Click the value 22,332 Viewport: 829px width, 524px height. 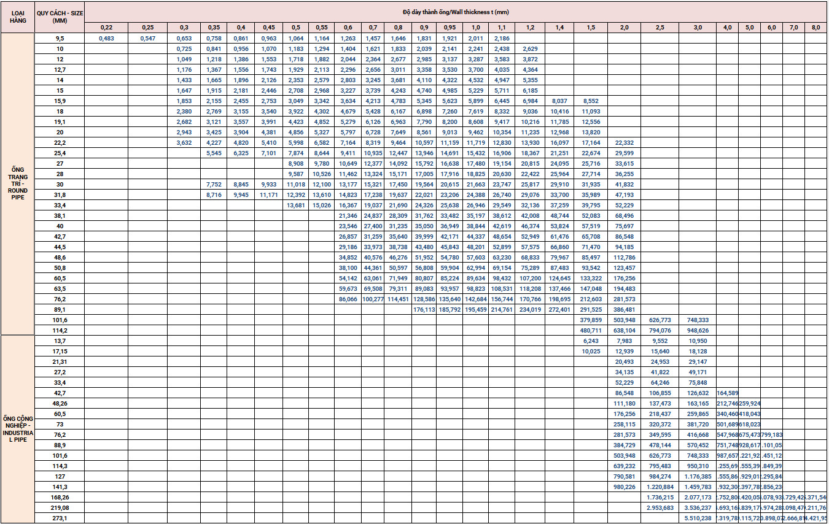tap(625, 142)
